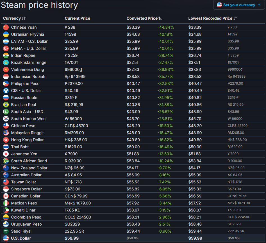
Task: Click the Australian Dollar flag icon
Action: coord(6,175)
